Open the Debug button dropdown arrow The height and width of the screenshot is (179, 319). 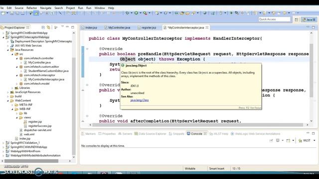(x=132, y=13)
